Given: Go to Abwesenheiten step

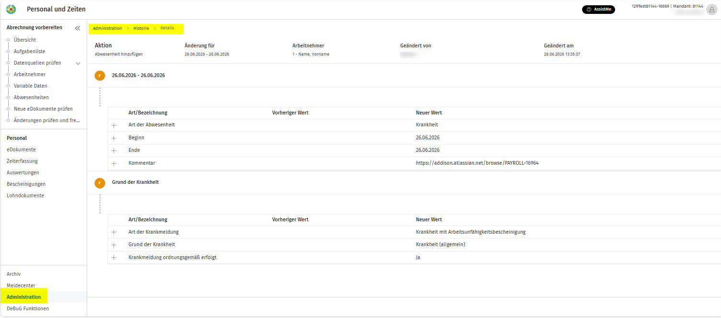Looking at the screenshot, I should click(x=31, y=97).
